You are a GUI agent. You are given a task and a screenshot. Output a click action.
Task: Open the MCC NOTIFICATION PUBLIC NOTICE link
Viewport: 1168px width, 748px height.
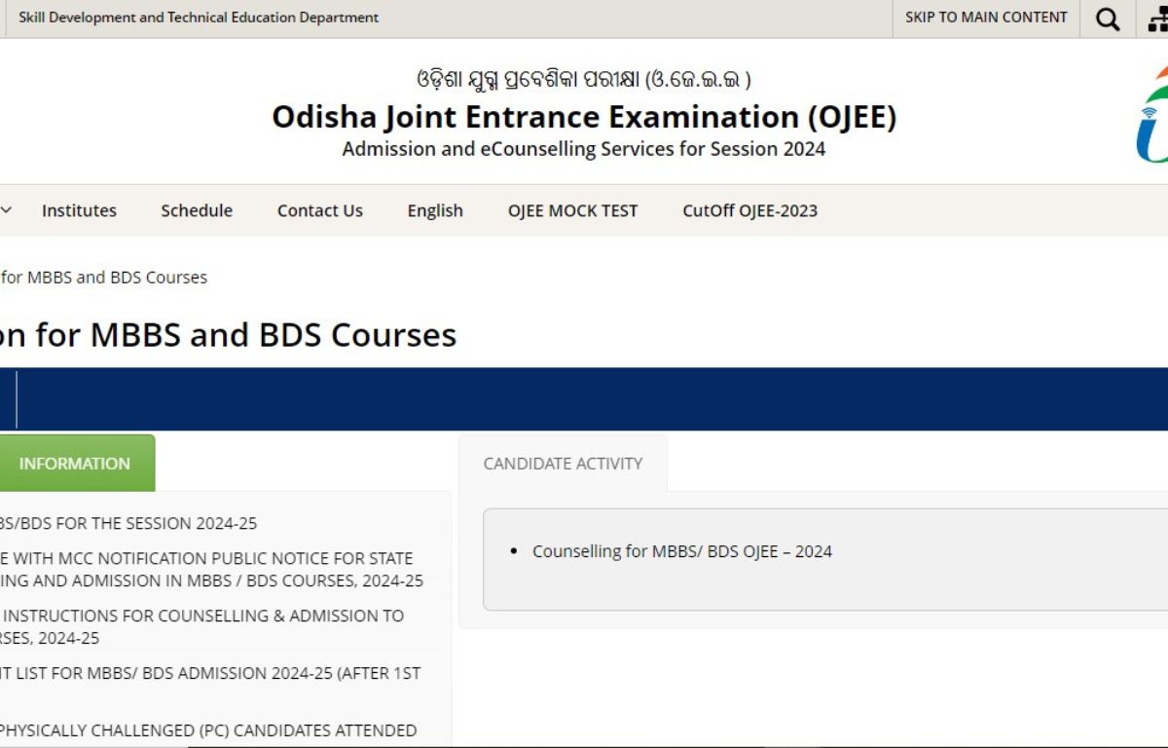tap(211, 570)
